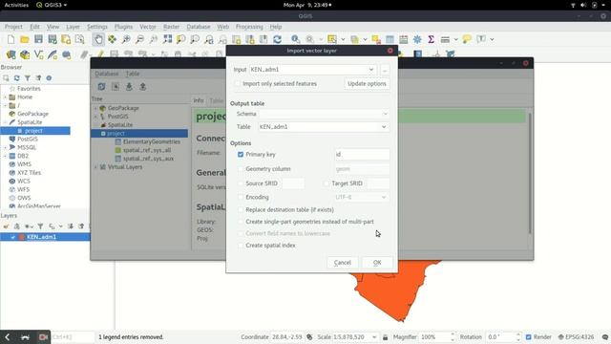This screenshot has width=611, height=344.
Task: Click the New Project icon in toolbar
Action: [11, 39]
